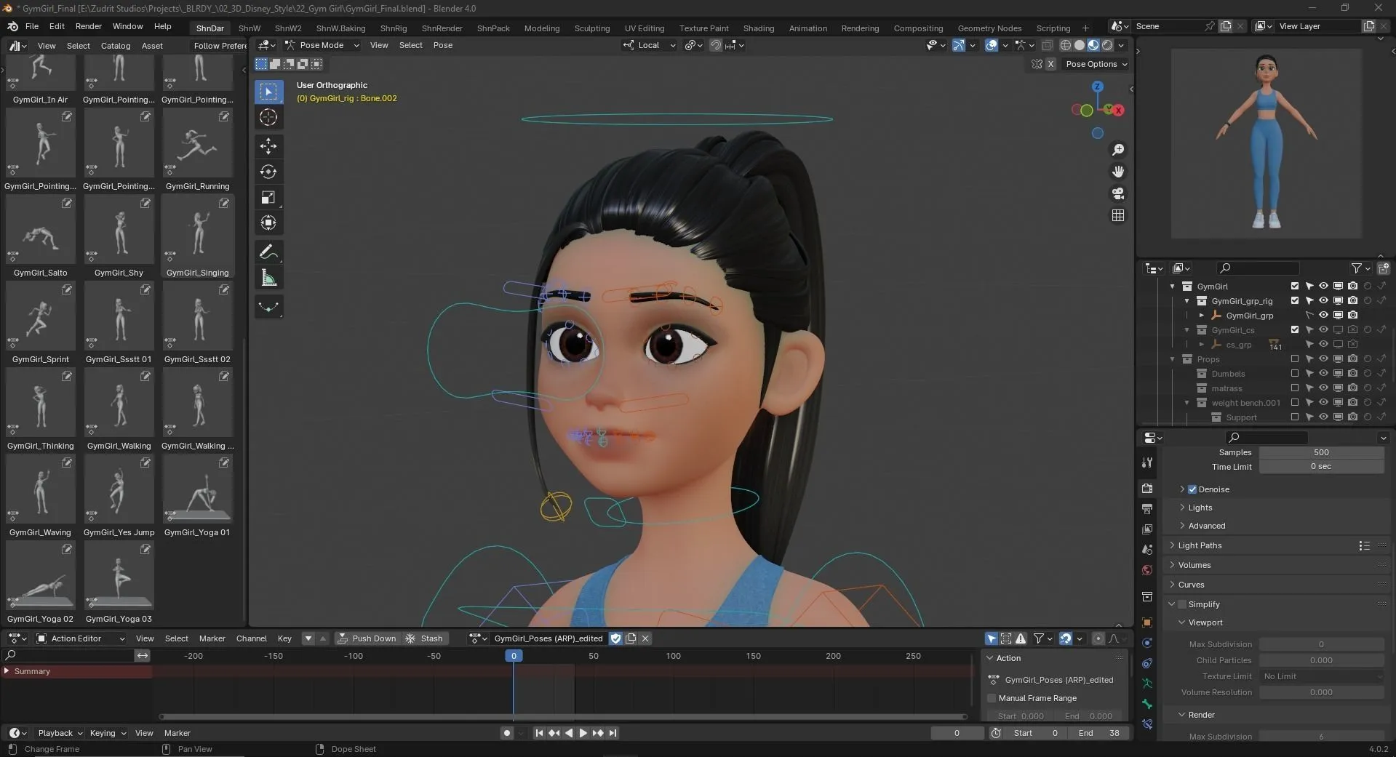The image size is (1396, 757).
Task: Choose the 3D Cursor tool
Action: click(x=268, y=117)
